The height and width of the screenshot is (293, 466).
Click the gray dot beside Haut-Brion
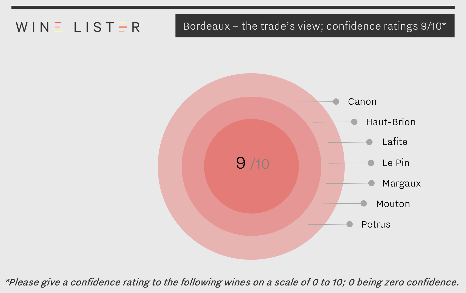pyautogui.click(x=354, y=122)
